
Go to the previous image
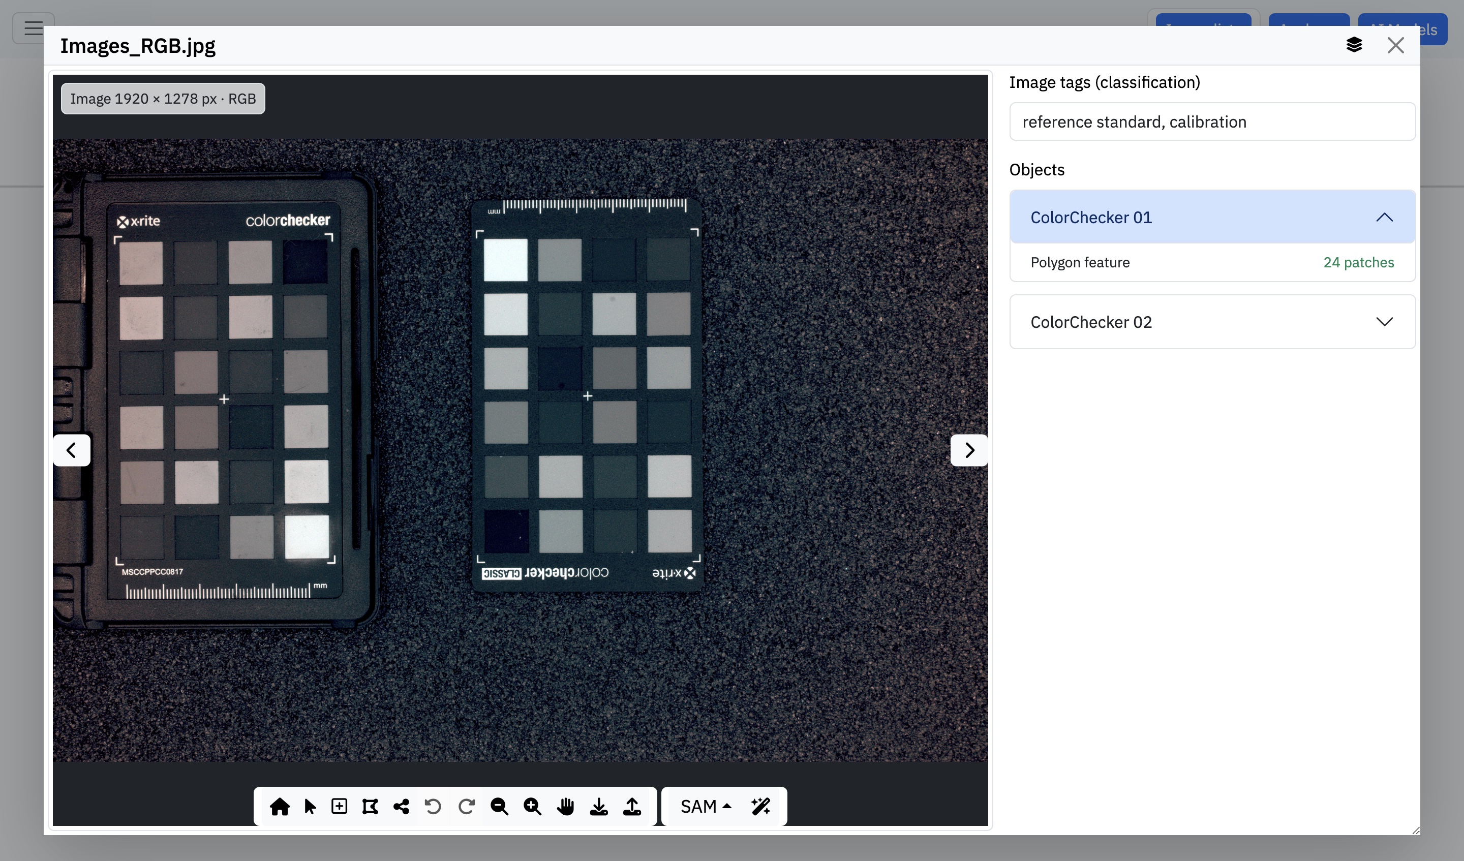(x=72, y=450)
